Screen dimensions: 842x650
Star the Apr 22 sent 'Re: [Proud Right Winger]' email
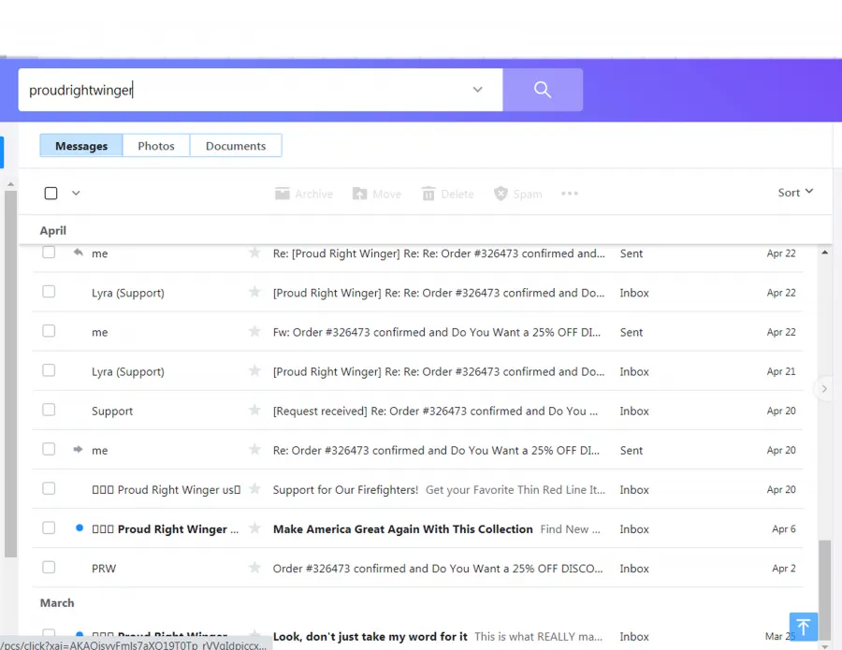click(x=254, y=253)
